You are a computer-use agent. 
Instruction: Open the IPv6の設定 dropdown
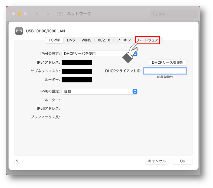click(100, 91)
